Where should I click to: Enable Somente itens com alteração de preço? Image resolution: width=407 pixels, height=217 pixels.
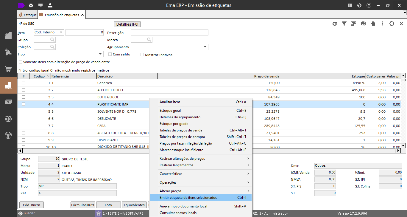click(20, 62)
